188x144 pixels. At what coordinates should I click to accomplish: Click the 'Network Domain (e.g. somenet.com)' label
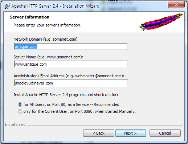(x=45, y=39)
